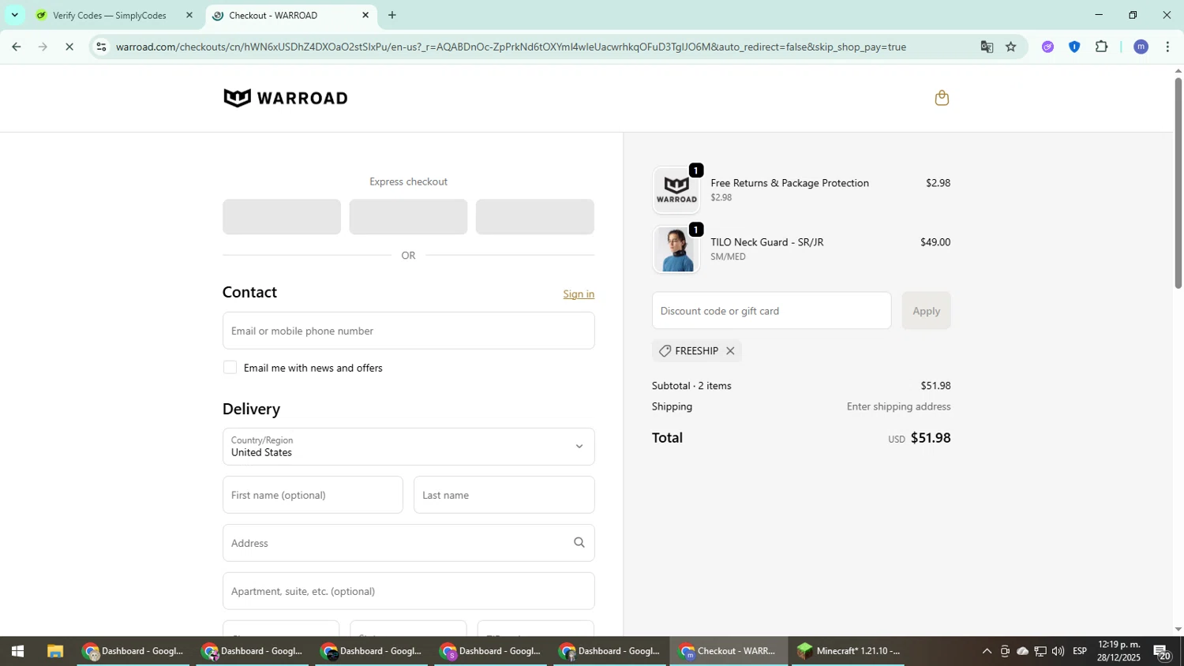The height and width of the screenshot is (666, 1184).
Task: Click the USD $51.98 total amount
Action: [919, 438]
